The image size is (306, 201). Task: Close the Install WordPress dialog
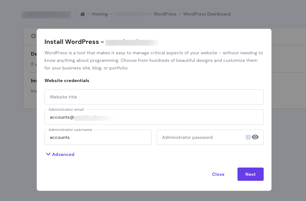(x=218, y=174)
